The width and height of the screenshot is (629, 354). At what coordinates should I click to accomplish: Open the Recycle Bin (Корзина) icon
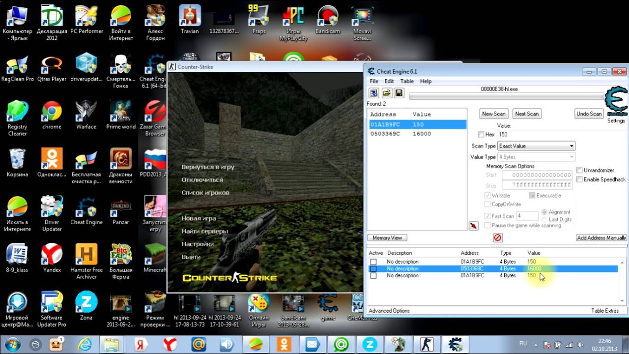point(17,163)
